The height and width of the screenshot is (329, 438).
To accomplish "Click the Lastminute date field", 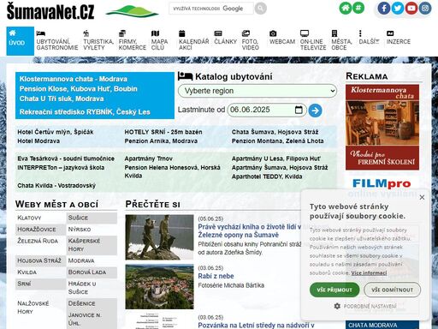I will 267,110.
